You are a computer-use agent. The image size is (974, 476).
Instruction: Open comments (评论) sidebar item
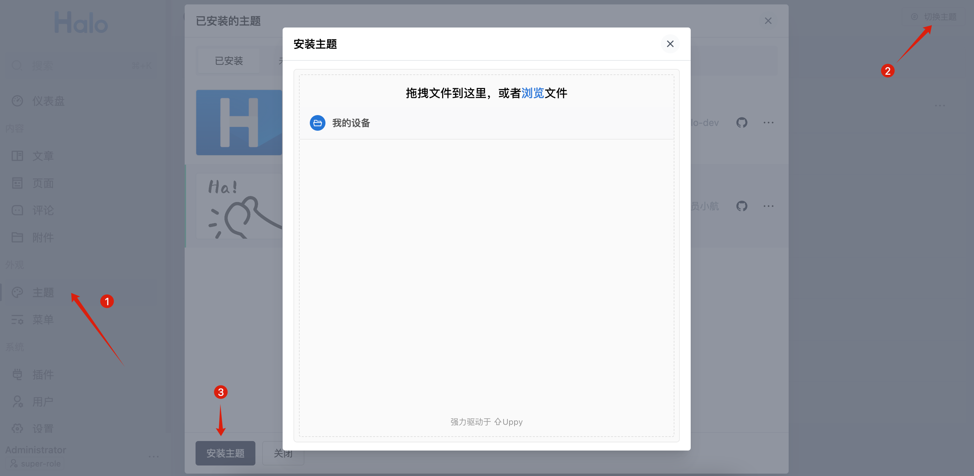(43, 210)
